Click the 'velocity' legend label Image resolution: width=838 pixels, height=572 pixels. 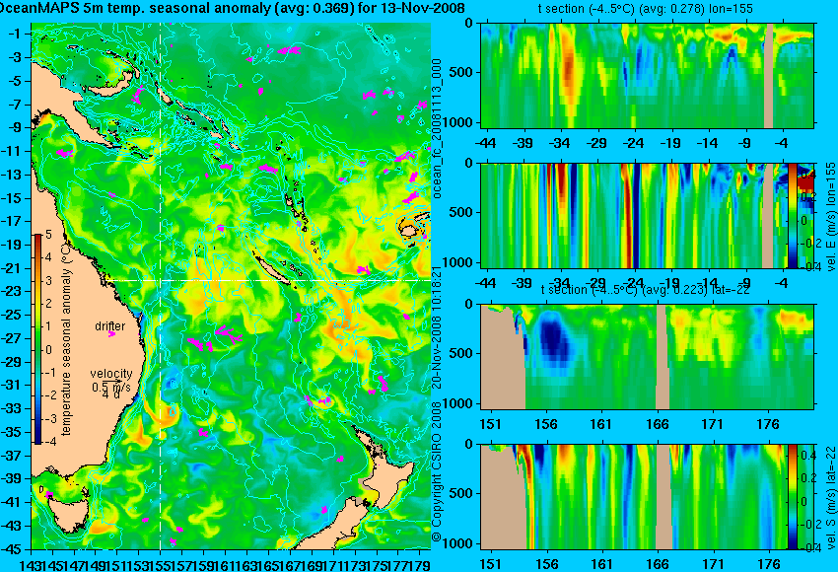click(110, 373)
